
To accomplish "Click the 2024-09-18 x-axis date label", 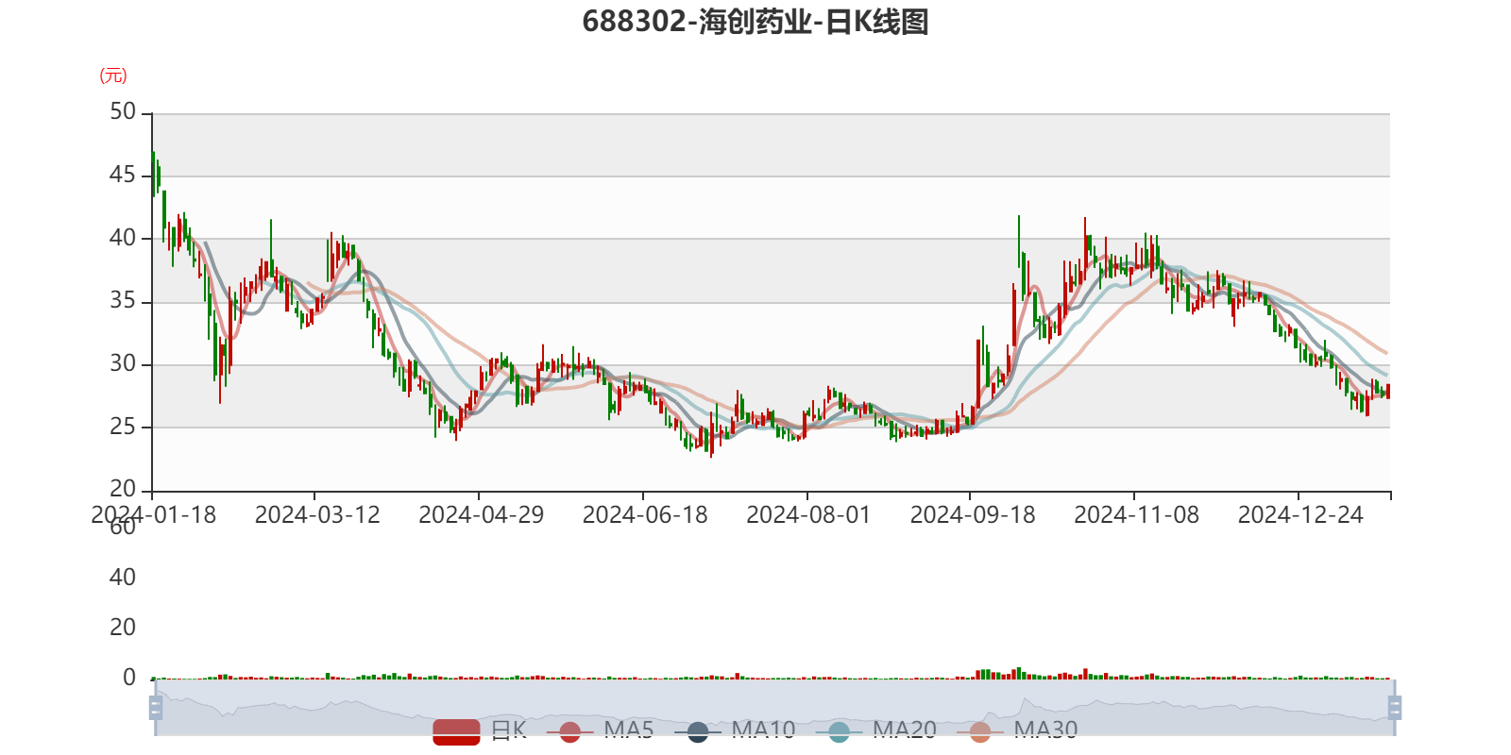I will [973, 515].
